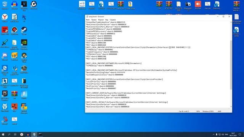244x137 pixels.
Task: Click the Windows Start button
Action: [x=3, y=134]
